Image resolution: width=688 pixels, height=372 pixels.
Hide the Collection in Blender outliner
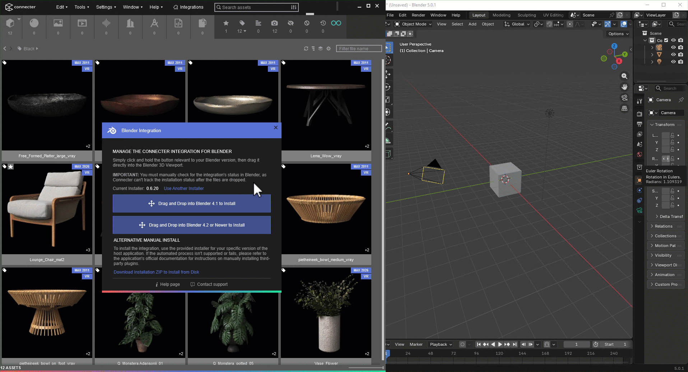(x=673, y=40)
